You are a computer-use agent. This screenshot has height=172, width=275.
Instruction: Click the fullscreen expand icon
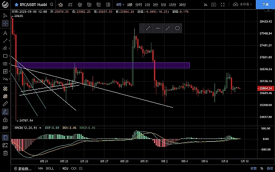(x=223, y=5)
